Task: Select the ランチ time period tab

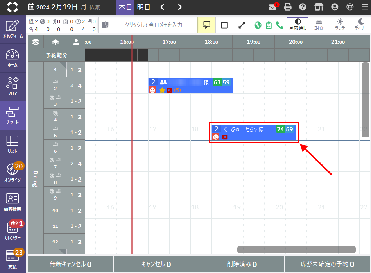Action: [x=341, y=25]
